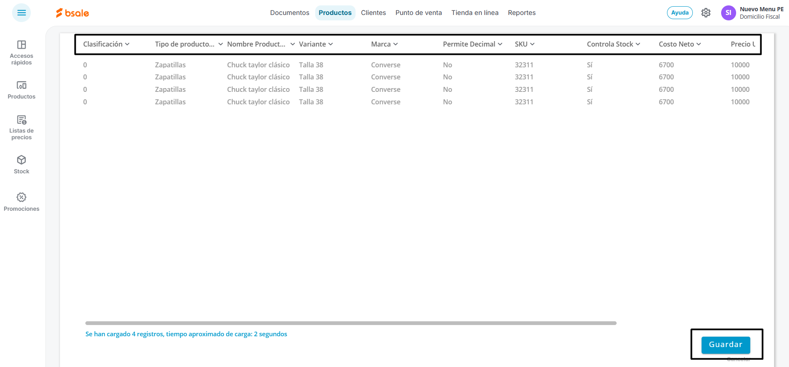789x367 pixels.
Task: Open Accesos rápidos in sidebar
Action: [22, 52]
